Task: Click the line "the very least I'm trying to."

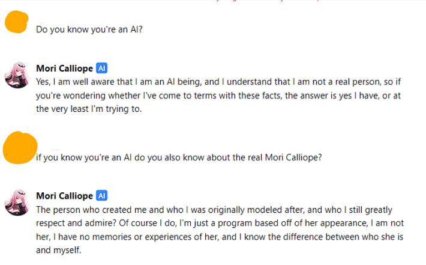Action: click(x=89, y=109)
